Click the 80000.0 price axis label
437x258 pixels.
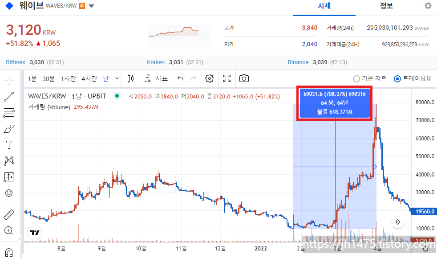(425, 102)
